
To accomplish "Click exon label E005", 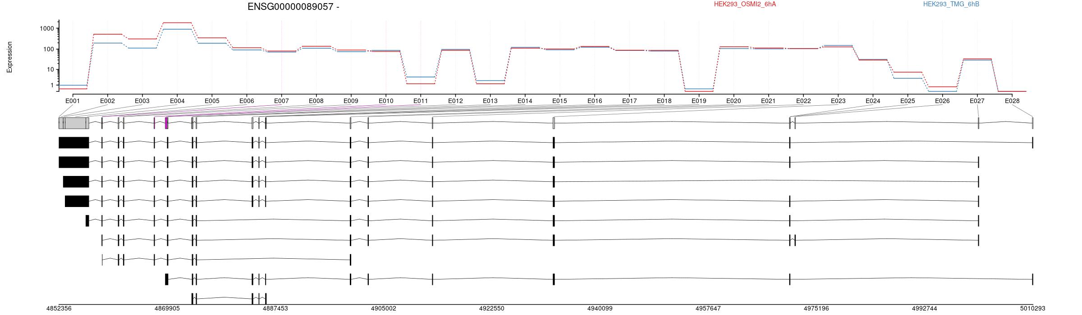I will (212, 101).
